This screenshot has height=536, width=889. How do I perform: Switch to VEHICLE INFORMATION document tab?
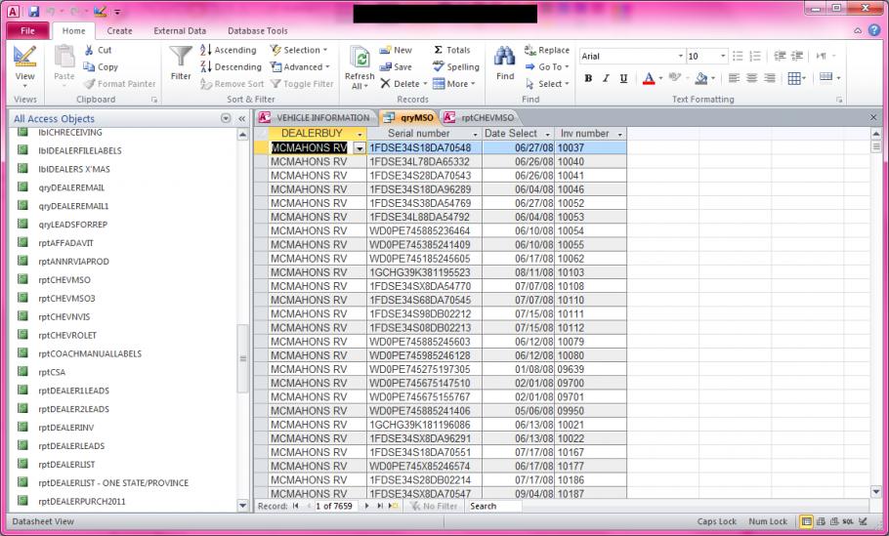316,117
